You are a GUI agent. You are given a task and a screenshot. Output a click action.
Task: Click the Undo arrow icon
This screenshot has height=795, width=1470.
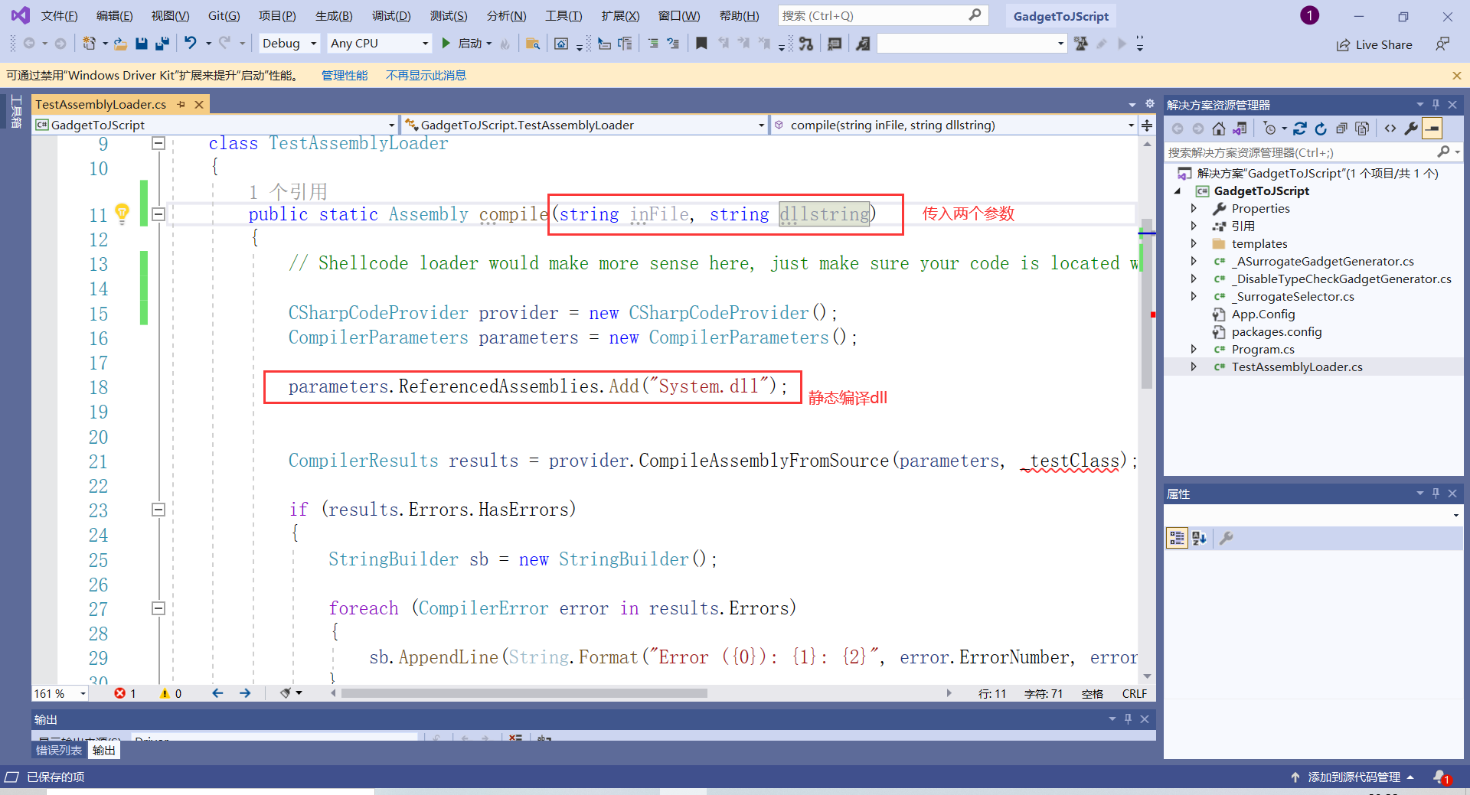191,44
